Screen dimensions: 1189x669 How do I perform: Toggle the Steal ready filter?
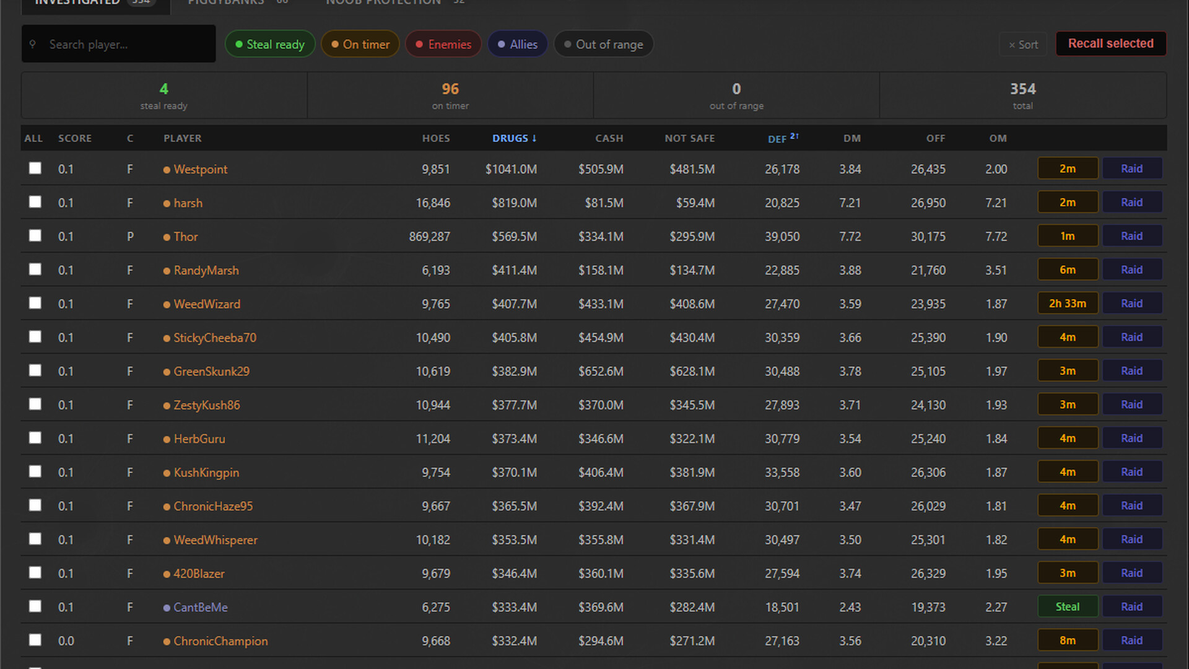[270, 44]
